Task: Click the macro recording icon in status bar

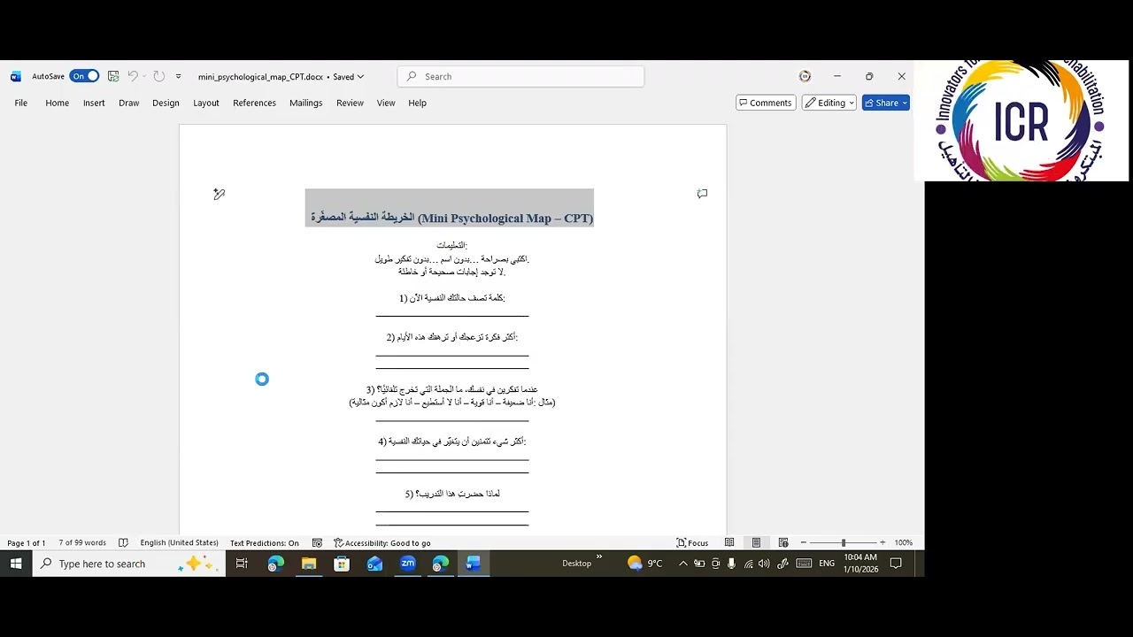Action: 317,542
